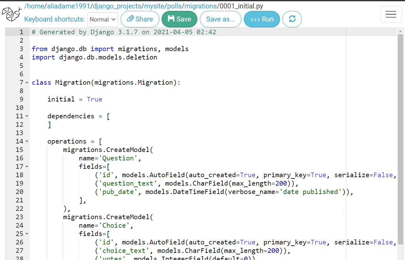The image size is (405, 260).
Task: Reload file with the refresh icon
Action: pos(292,19)
